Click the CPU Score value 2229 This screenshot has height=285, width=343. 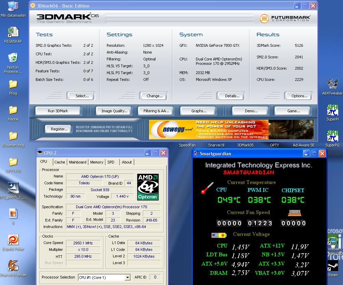coord(299,80)
